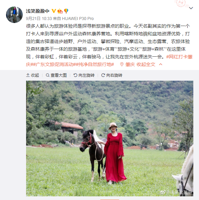199x200 pixels.
Task: Click the upward chevron after 收起全文
Action: tap(161, 64)
